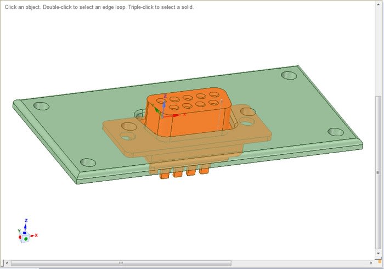Click the red X axis of the orientation triad
384x269 pixels.
pos(35,236)
